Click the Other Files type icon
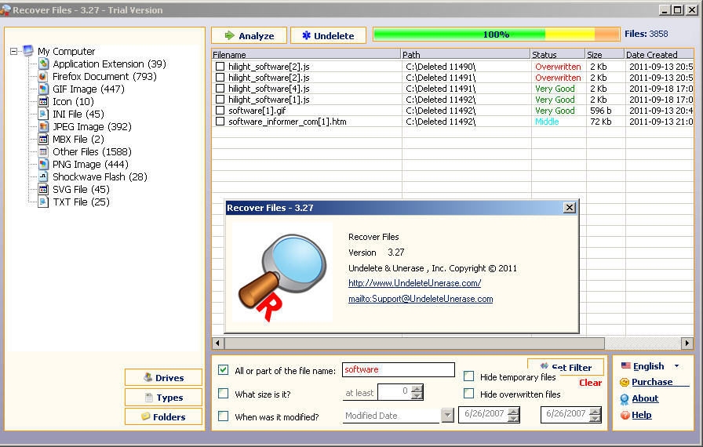The height and width of the screenshot is (447, 703). 43,151
